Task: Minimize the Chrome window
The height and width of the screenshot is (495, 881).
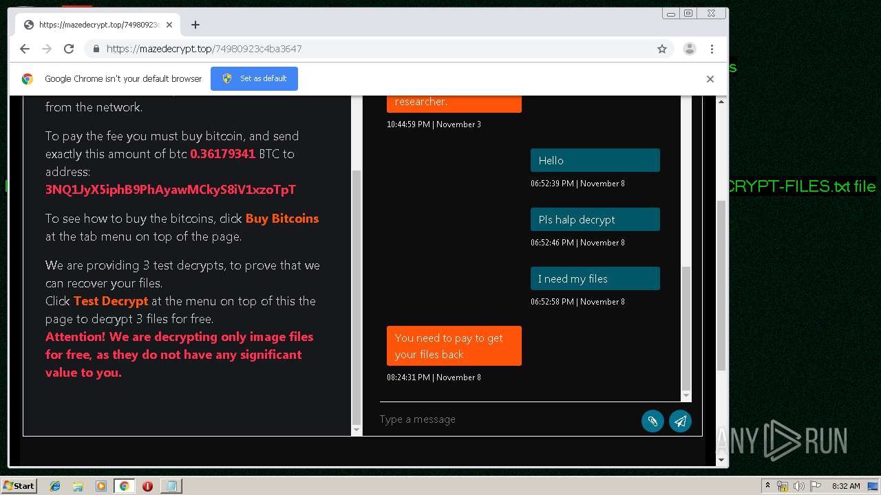Action: (x=671, y=13)
